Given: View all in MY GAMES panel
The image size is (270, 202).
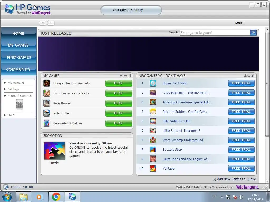Looking at the screenshot, I should [x=125, y=75].
